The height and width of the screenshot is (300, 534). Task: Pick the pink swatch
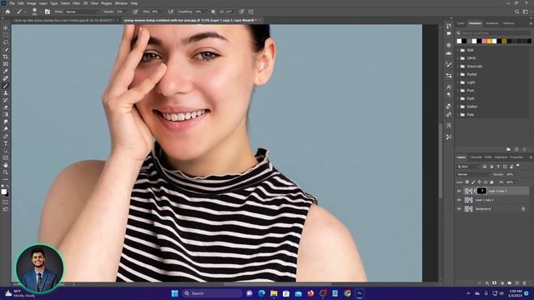pos(484,41)
